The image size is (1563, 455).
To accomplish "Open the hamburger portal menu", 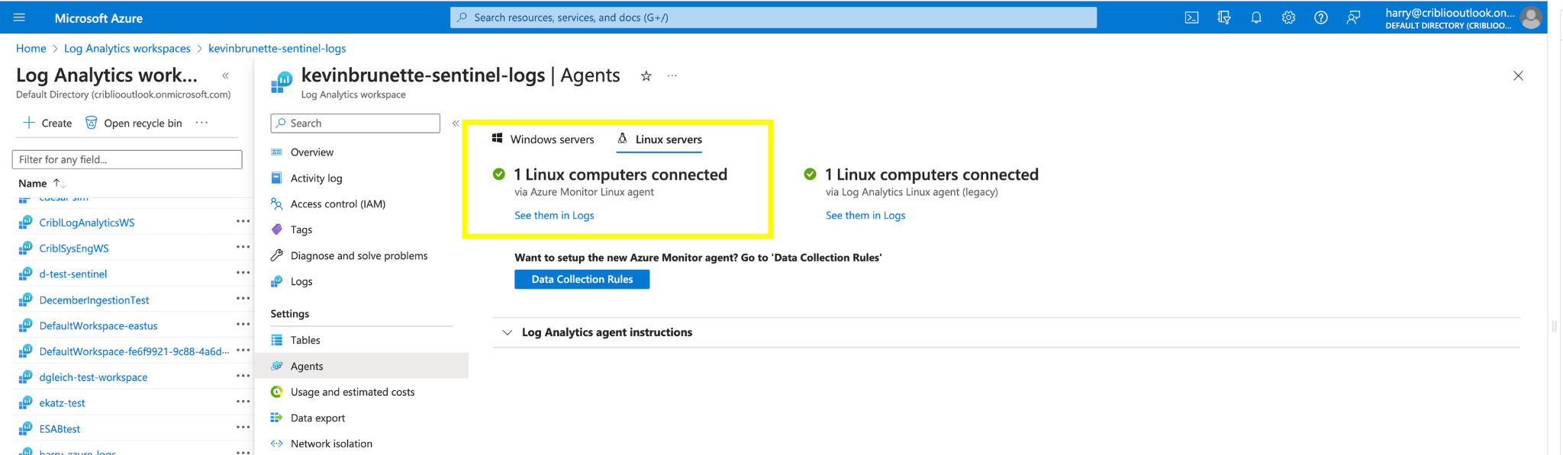I will (20, 18).
